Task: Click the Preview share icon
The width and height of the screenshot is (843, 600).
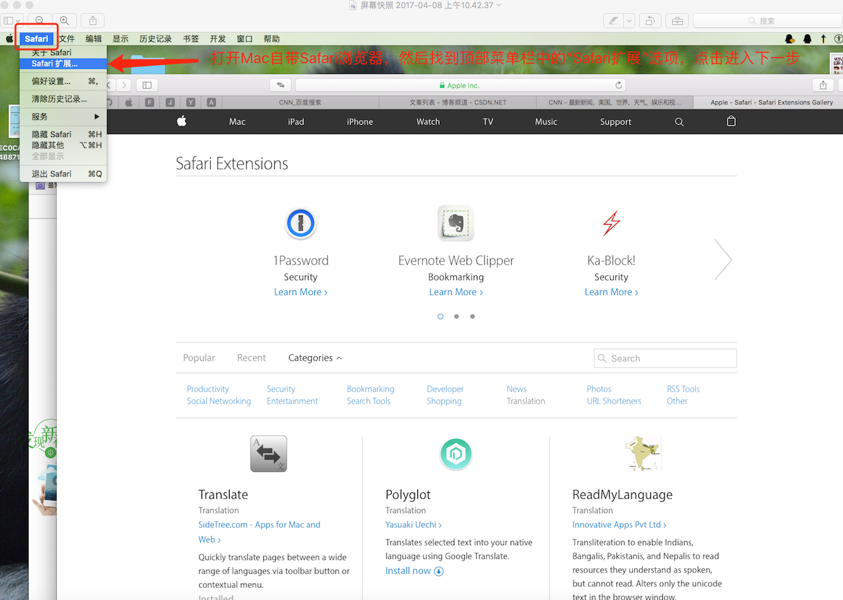Action: 93,21
